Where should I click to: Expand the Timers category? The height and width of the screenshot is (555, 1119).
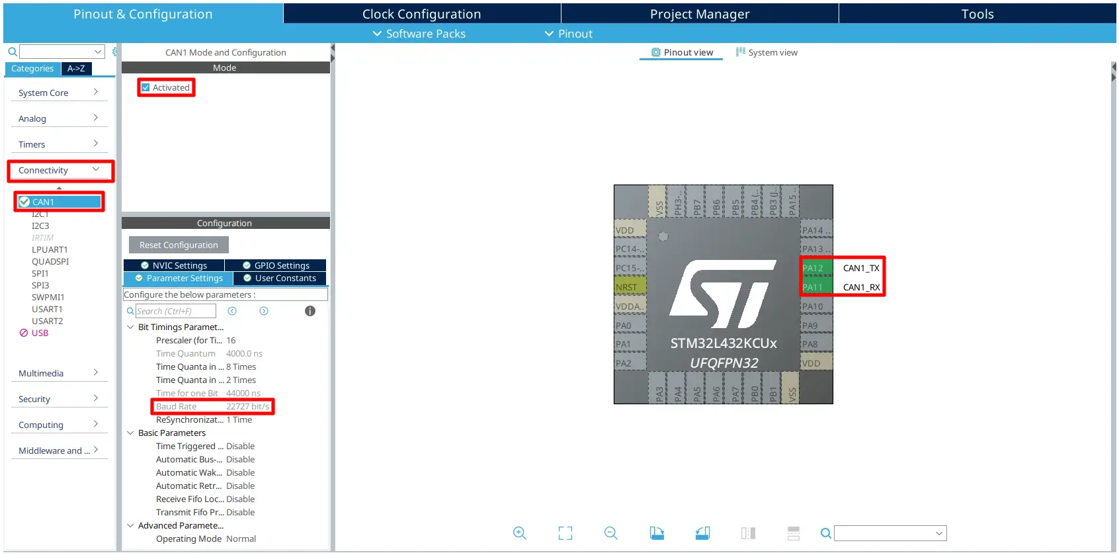coord(58,144)
